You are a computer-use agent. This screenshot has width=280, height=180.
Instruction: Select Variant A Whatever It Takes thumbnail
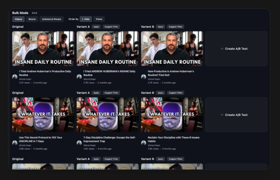click(x=107, y=114)
